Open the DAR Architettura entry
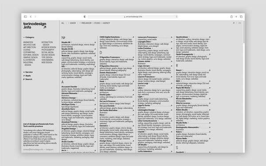 pos(108,90)
